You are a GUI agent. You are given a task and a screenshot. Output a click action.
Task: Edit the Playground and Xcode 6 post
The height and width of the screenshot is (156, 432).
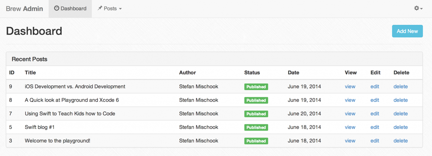coord(375,100)
